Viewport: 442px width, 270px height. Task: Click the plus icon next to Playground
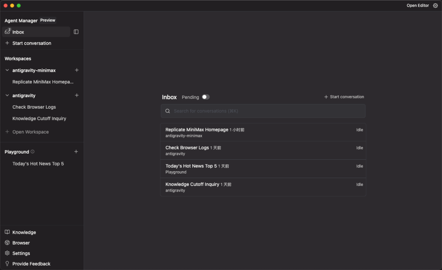[76, 152]
